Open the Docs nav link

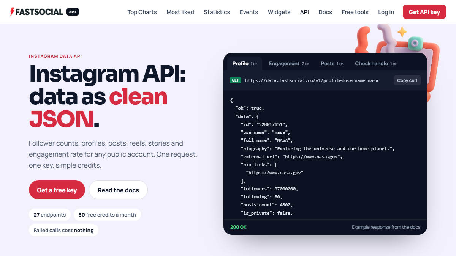325,12
